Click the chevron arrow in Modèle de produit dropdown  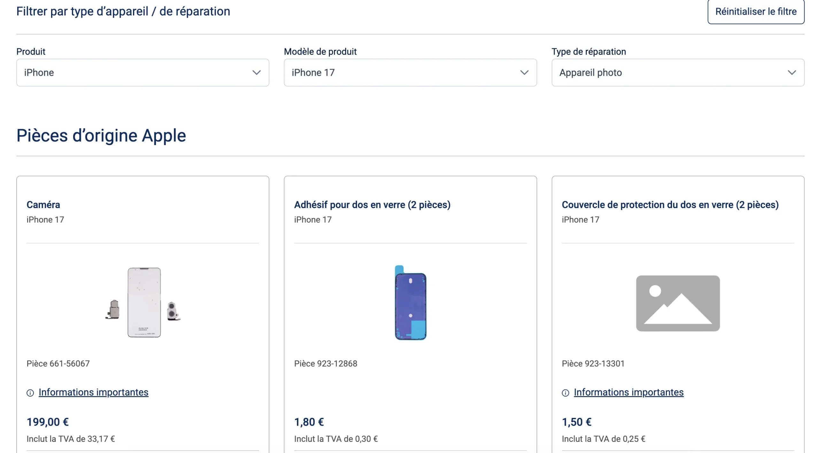point(524,73)
